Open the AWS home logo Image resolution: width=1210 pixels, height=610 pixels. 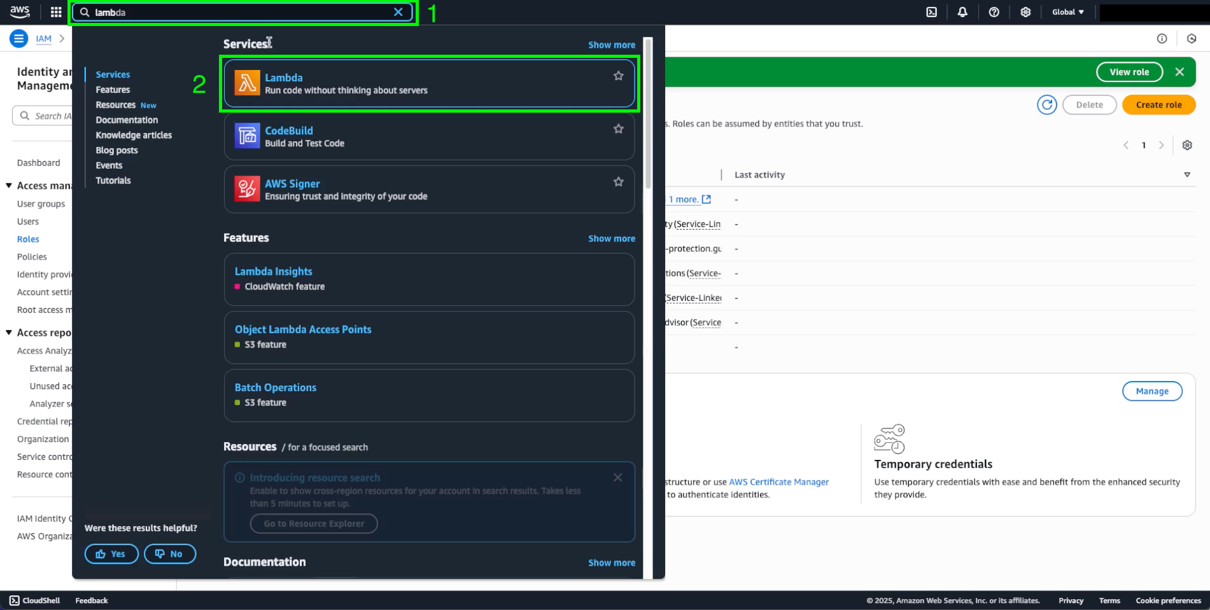20,11
